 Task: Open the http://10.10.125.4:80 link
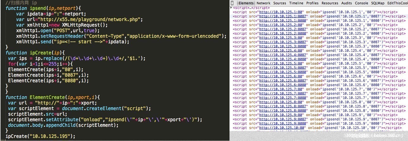[x=280, y=51]
